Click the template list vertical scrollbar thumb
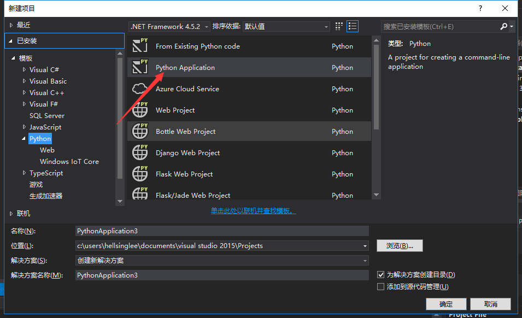The height and width of the screenshot is (318, 522). click(x=377, y=87)
